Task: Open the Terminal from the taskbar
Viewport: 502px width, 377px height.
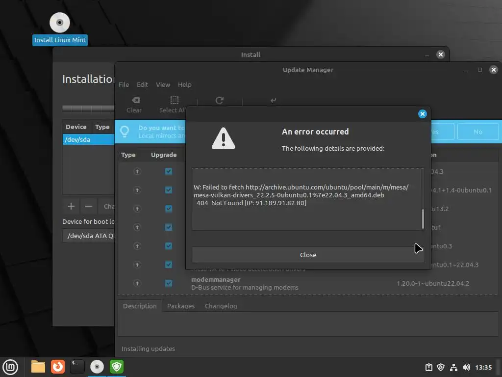Action: click(77, 367)
